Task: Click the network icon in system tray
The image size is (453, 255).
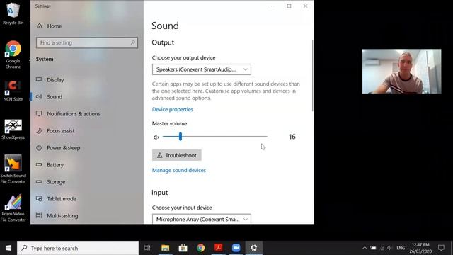Action: [382, 248]
